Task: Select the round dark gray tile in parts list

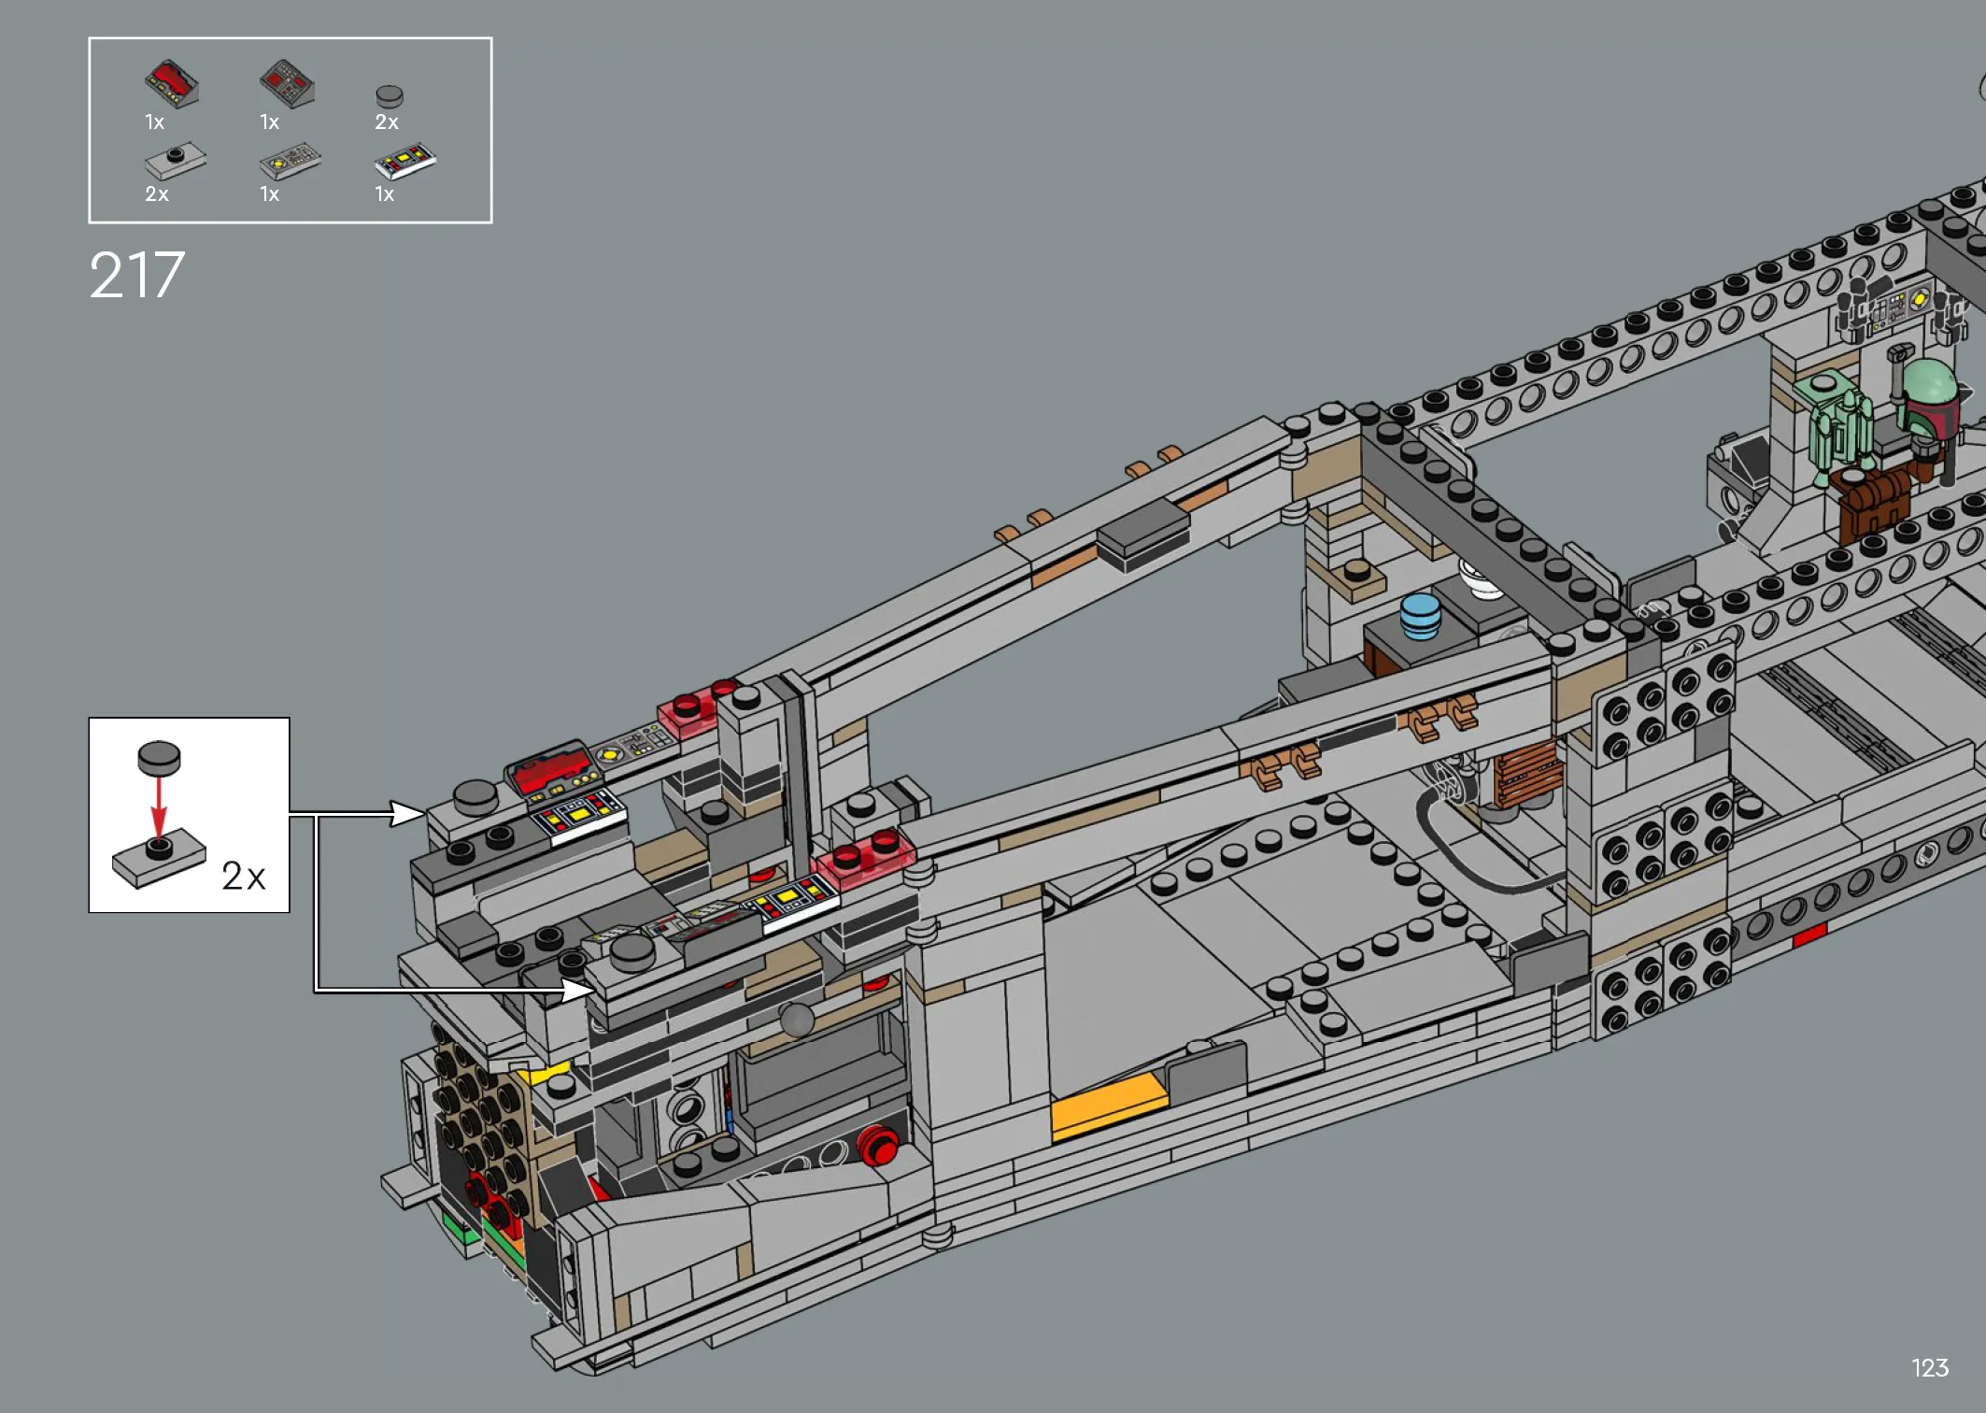Action: [x=390, y=96]
